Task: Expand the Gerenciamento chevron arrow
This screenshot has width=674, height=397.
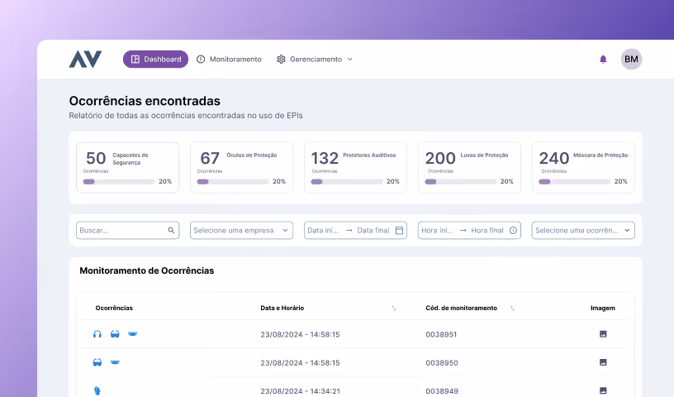Action: pos(350,59)
